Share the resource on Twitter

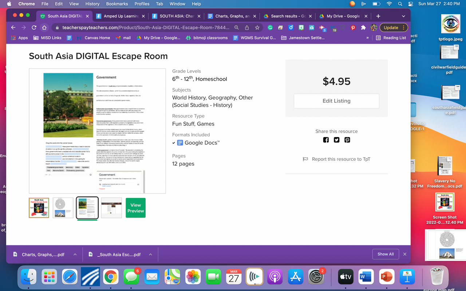pos(336,140)
